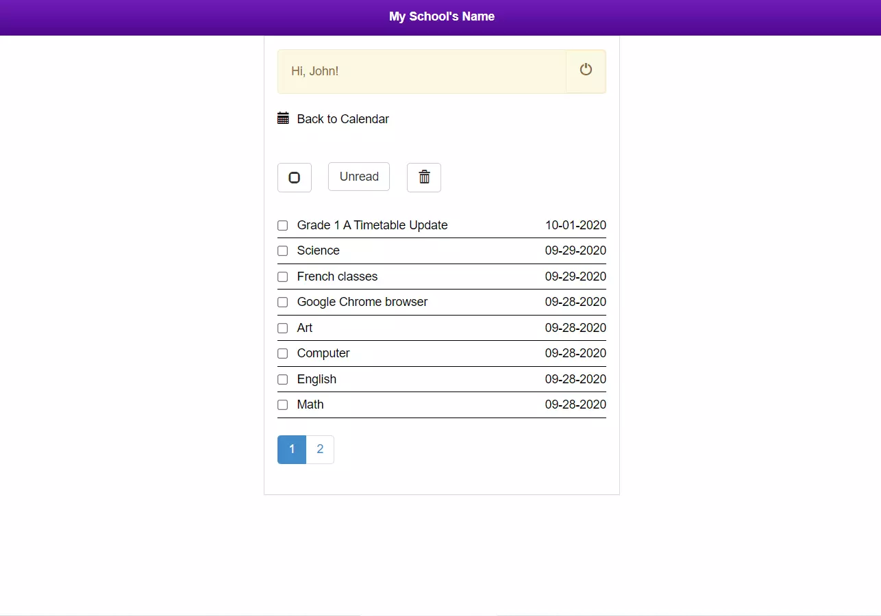This screenshot has width=881, height=616.
Task: Open the Google Chrome browser message
Action: 362,302
